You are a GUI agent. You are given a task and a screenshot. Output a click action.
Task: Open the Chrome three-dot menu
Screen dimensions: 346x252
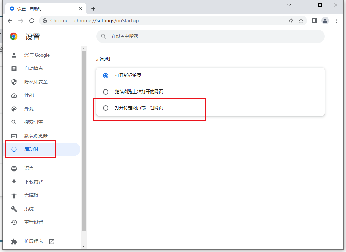[336, 21]
